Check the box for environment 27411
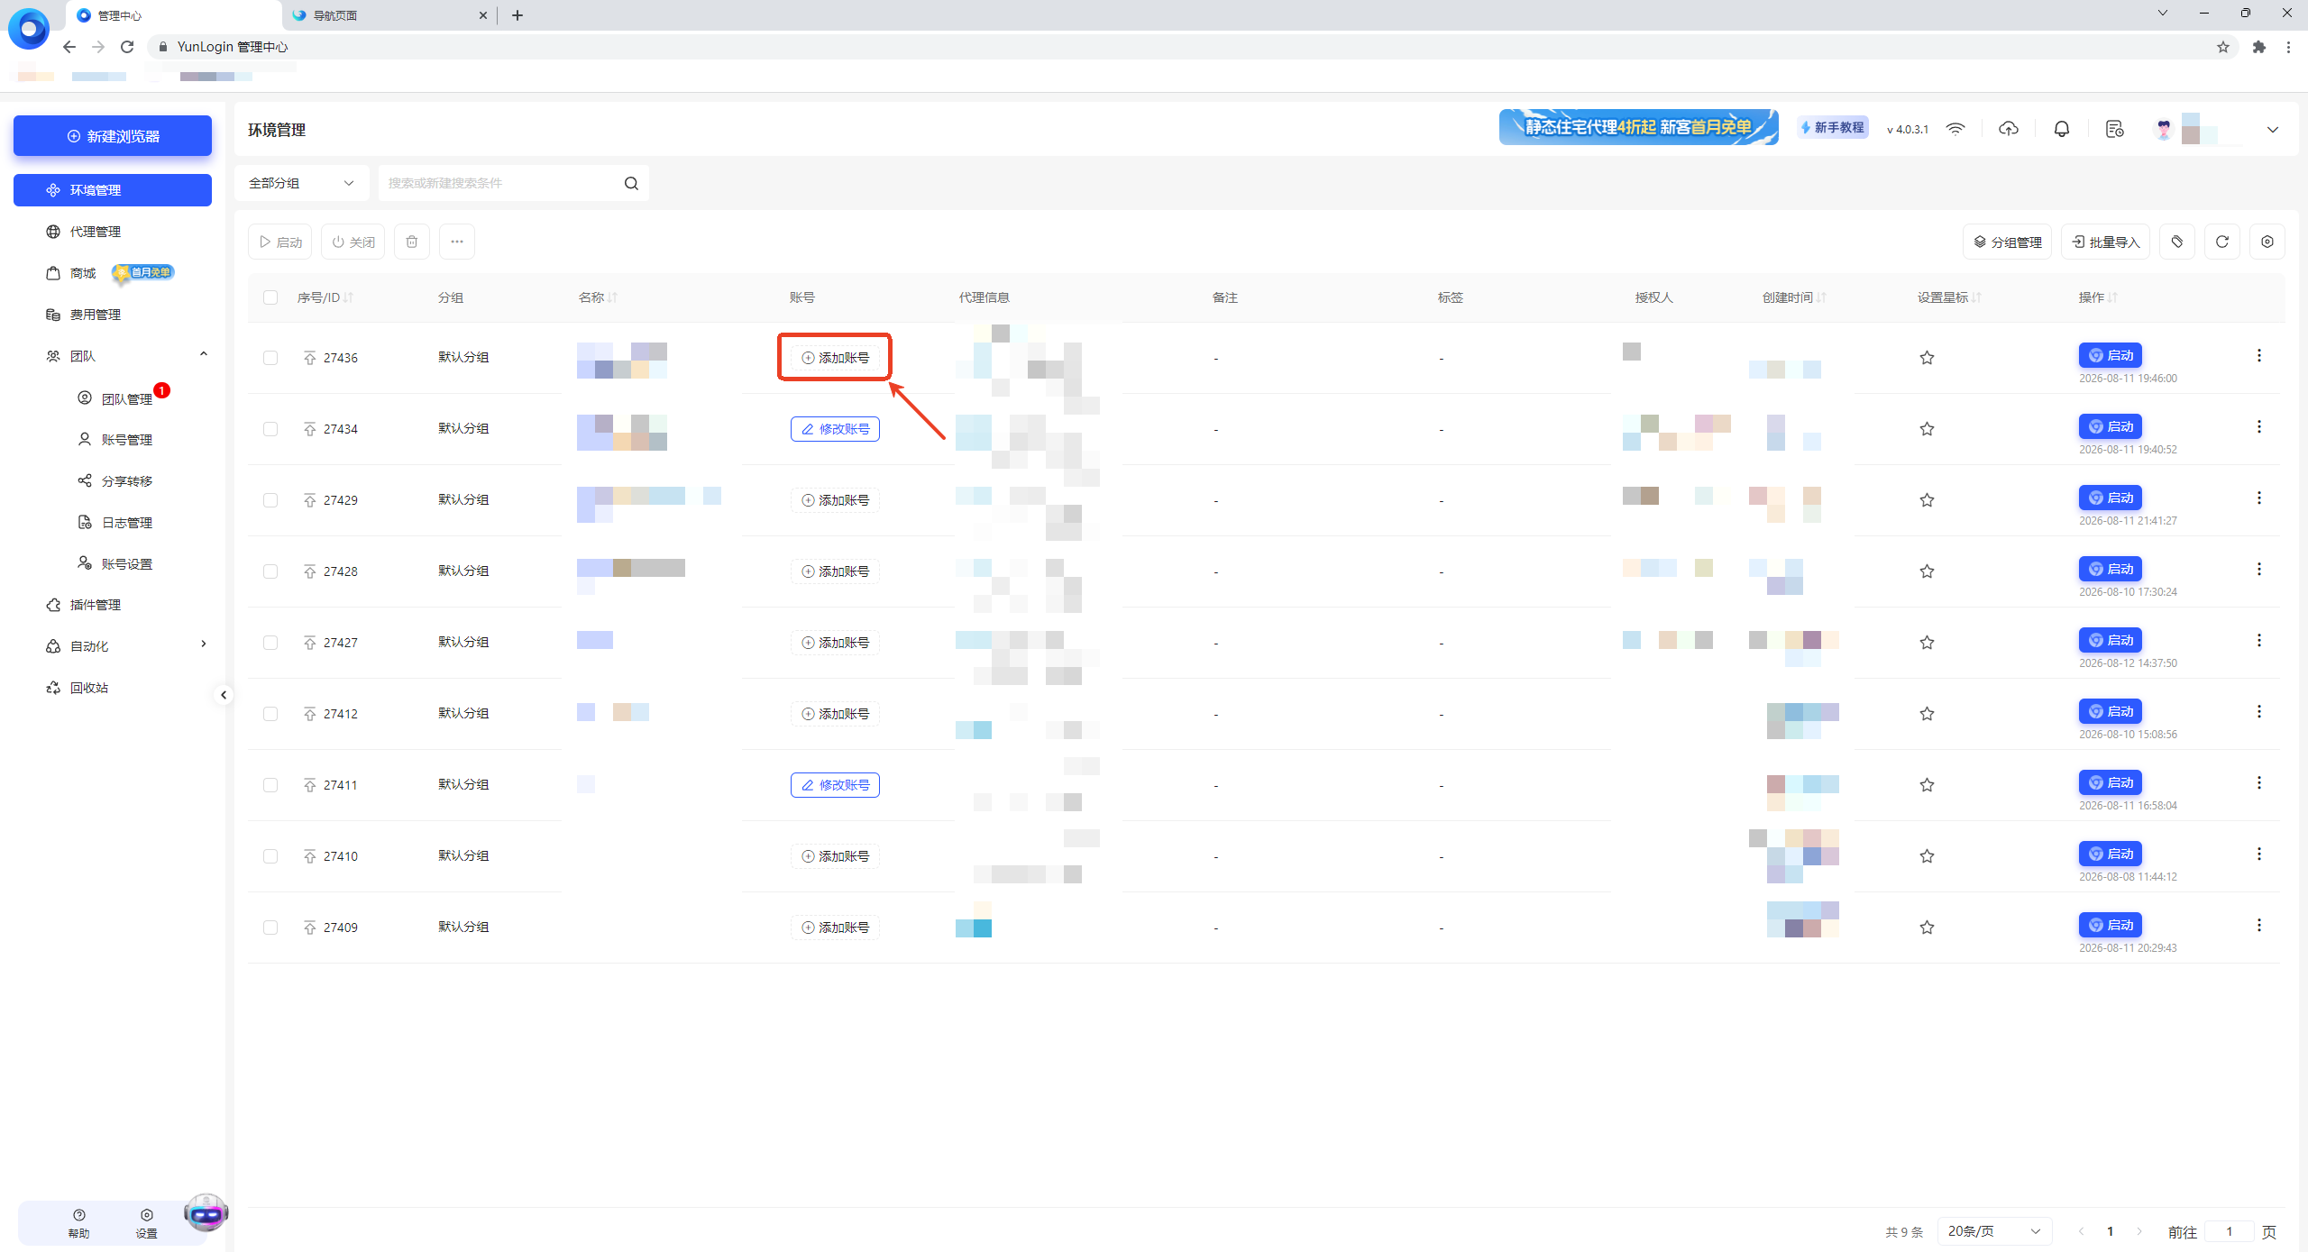 tap(270, 785)
